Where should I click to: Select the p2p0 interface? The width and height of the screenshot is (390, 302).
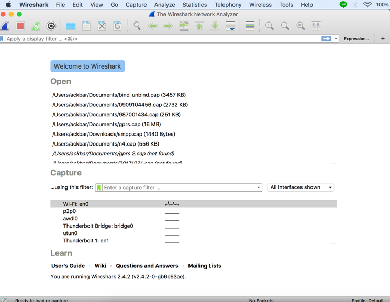pos(193,211)
